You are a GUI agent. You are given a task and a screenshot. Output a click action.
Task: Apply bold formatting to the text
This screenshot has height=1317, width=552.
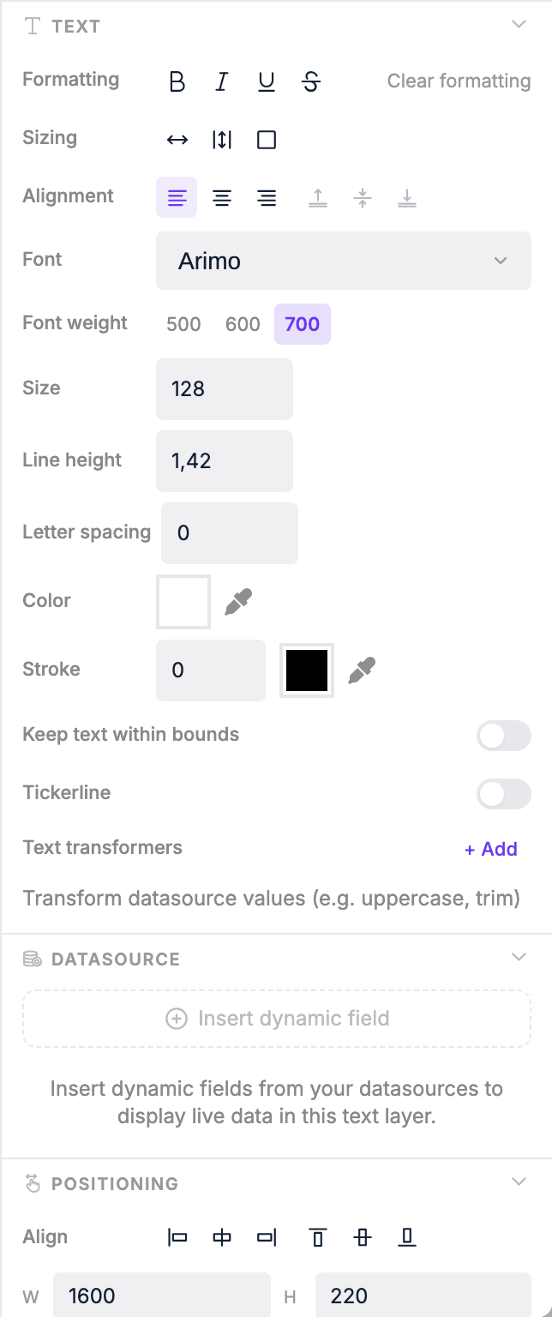coord(177,81)
